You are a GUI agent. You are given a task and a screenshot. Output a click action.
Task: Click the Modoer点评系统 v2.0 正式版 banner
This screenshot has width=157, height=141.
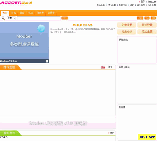pos(58,123)
